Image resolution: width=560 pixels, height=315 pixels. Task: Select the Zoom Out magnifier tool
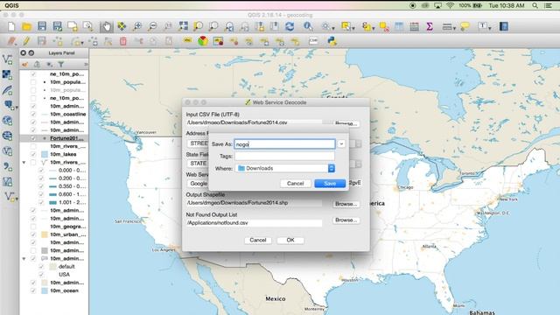[152, 26]
